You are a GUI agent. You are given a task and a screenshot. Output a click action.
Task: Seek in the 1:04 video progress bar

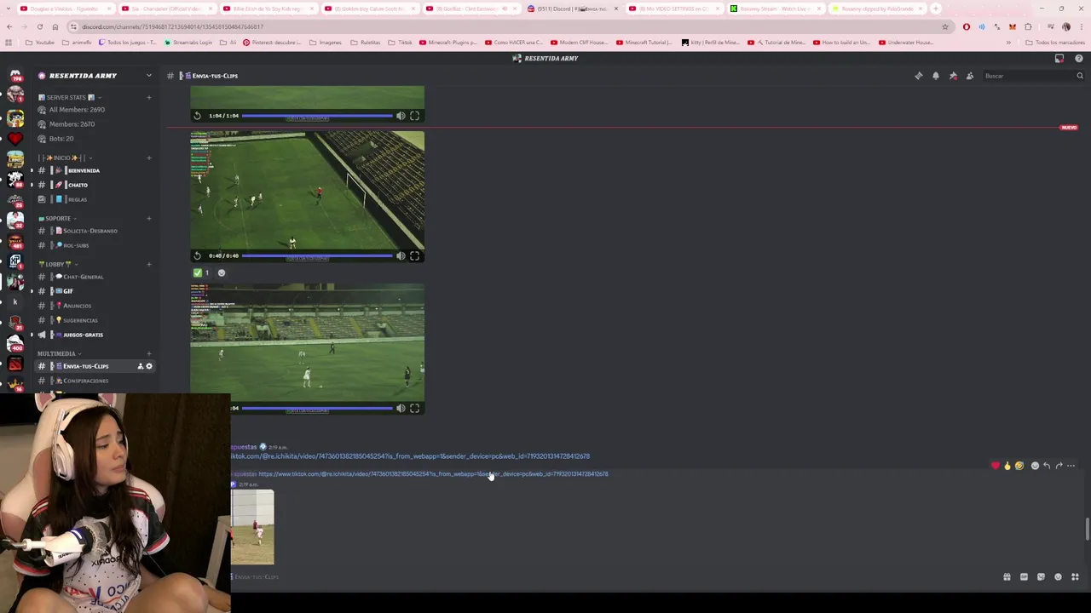tap(317, 116)
